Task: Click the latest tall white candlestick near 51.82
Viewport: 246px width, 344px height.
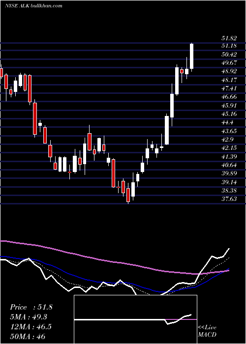Action: [x=192, y=57]
